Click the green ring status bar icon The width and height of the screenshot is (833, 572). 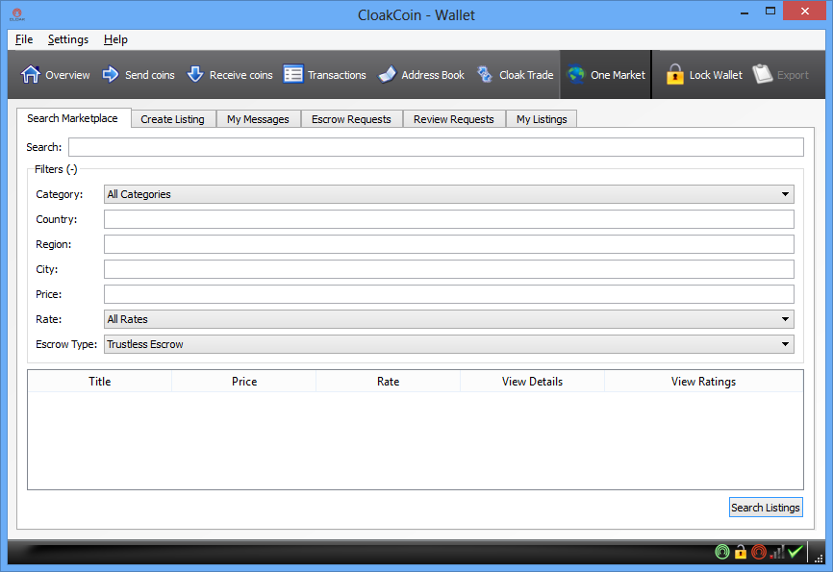pyautogui.click(x=722, y=553)
